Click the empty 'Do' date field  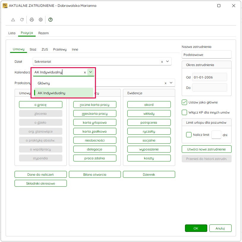point(209,87)
